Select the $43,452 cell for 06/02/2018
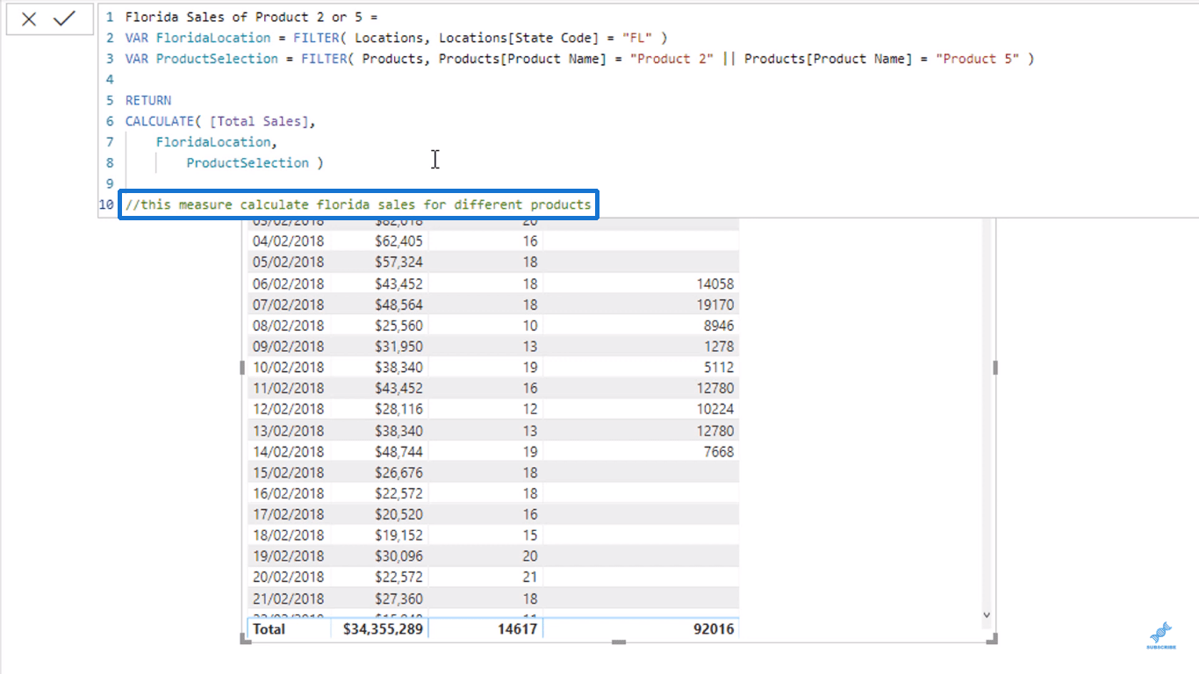This screenshot has width=1199, height=674. point(398,283)
